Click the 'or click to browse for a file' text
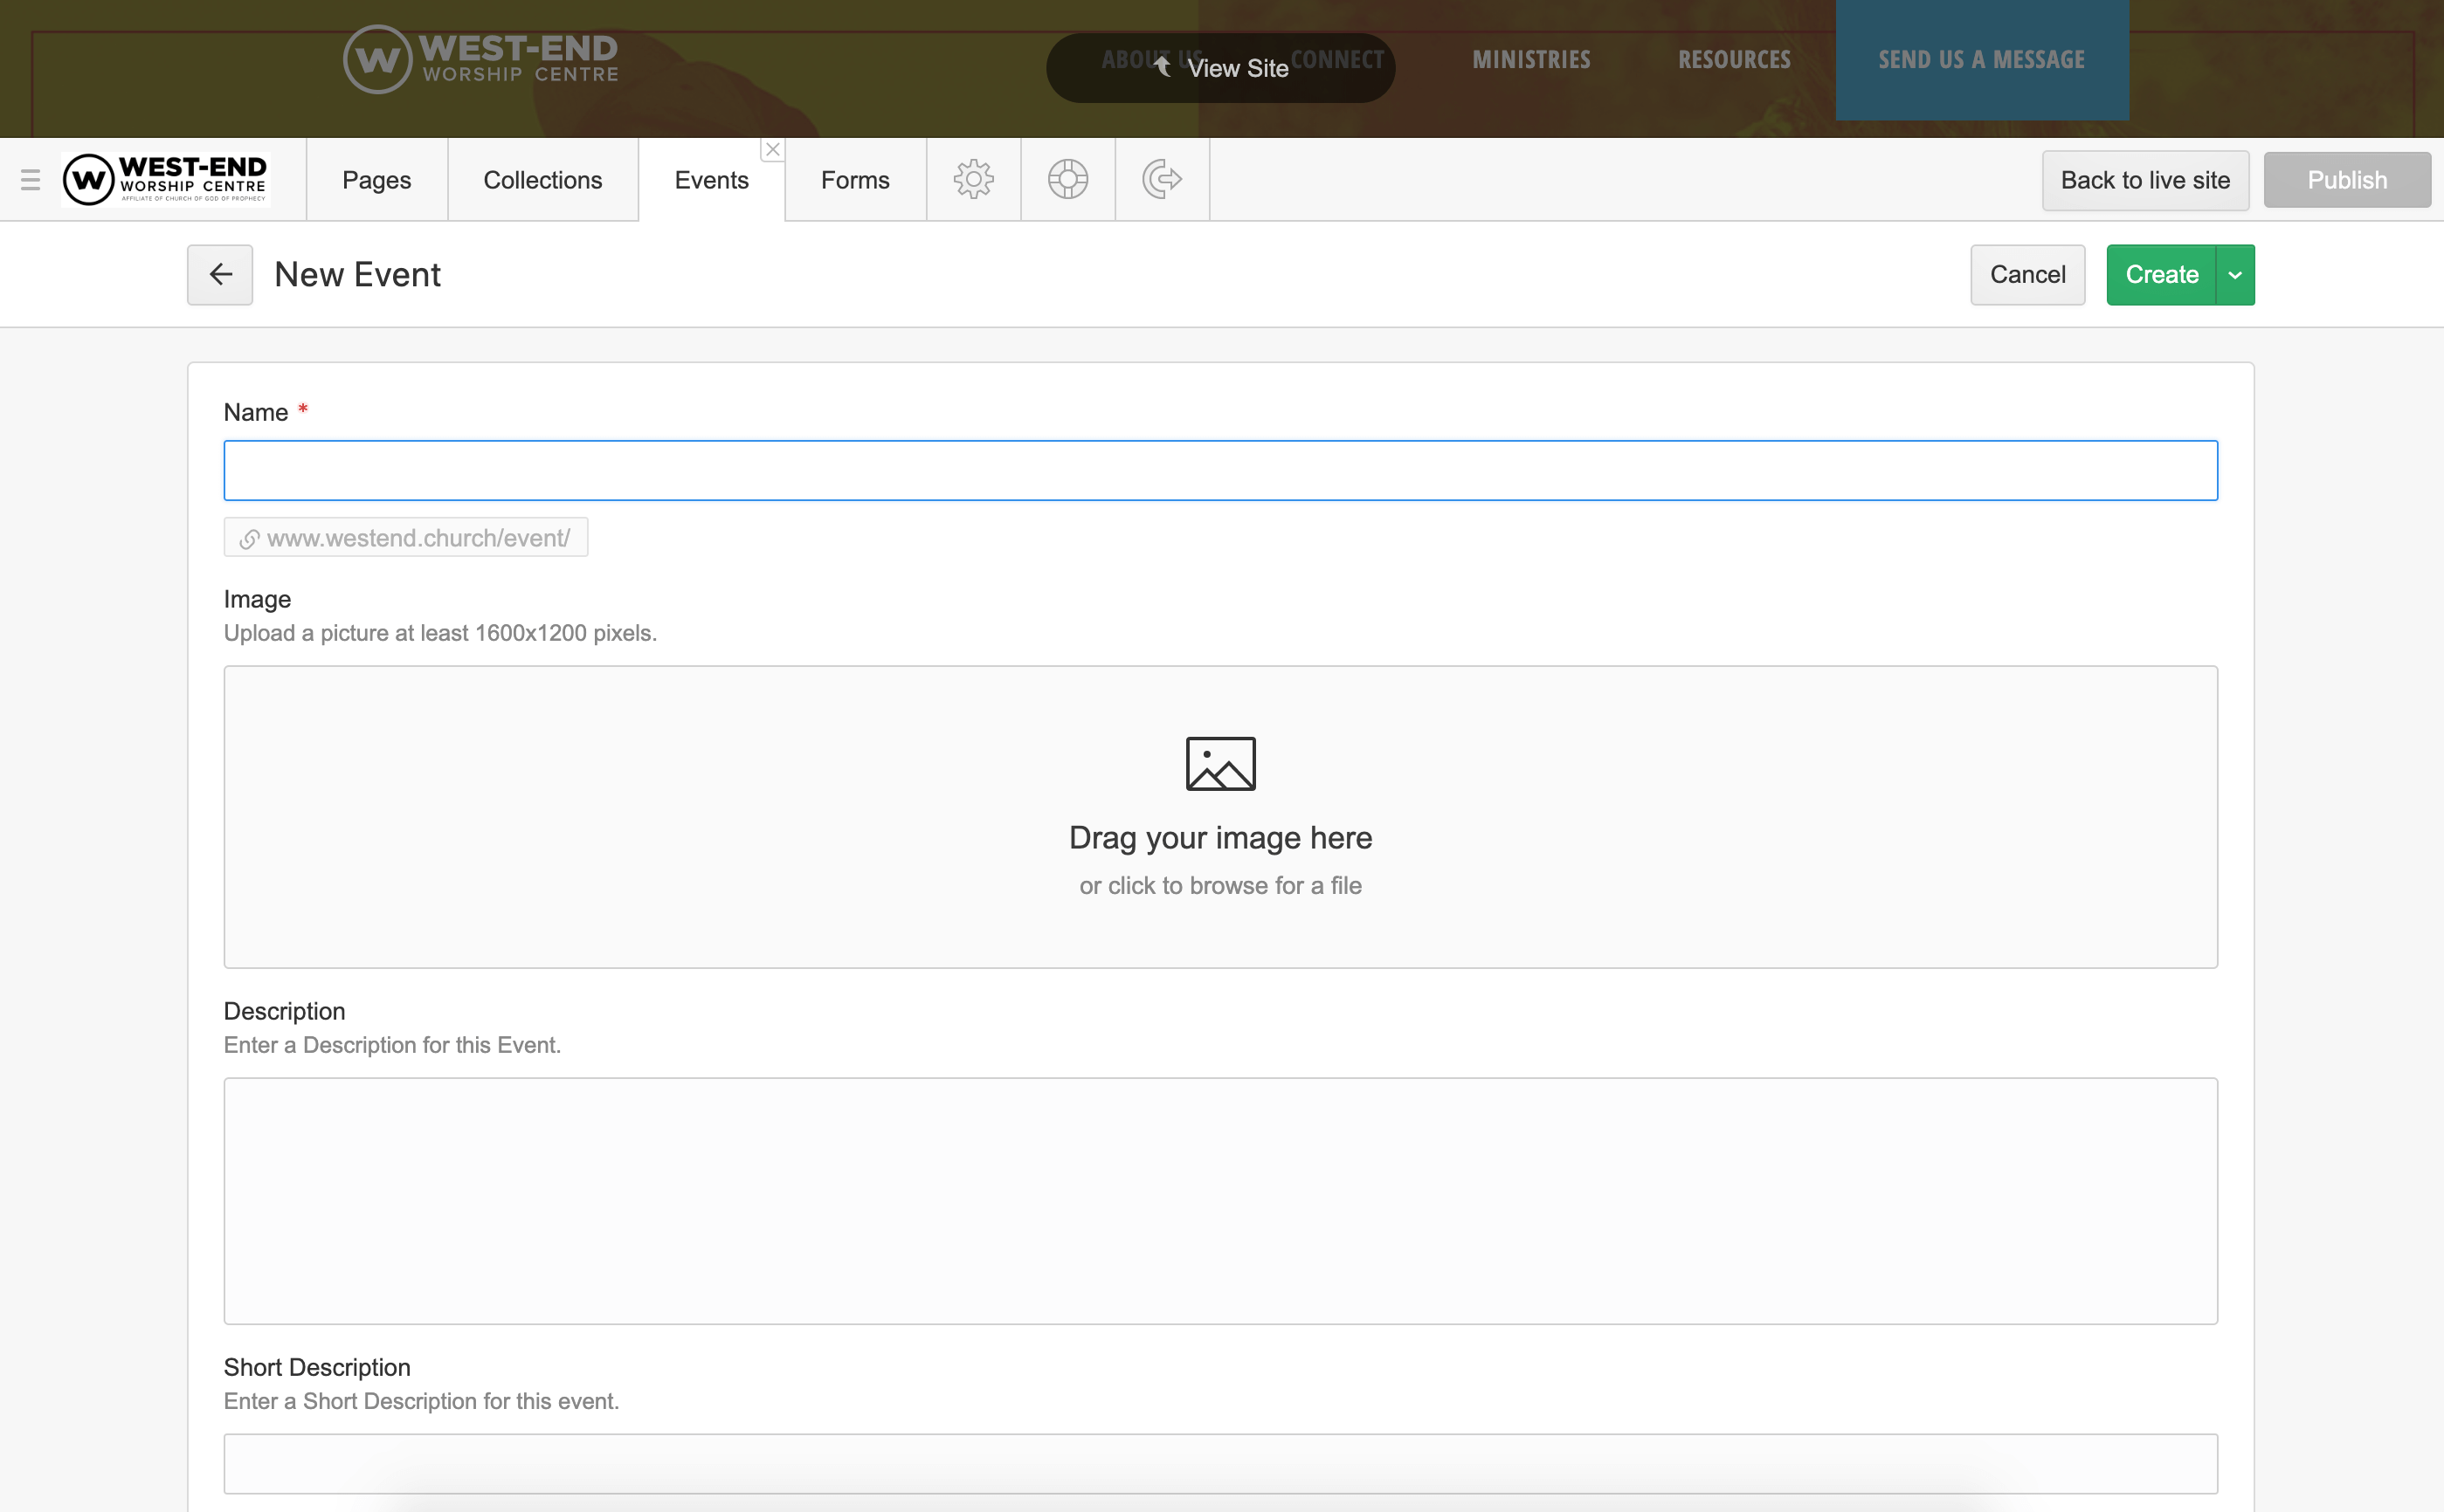2444x1512 pixels. pyautogui.click(x=1220, y=886)
